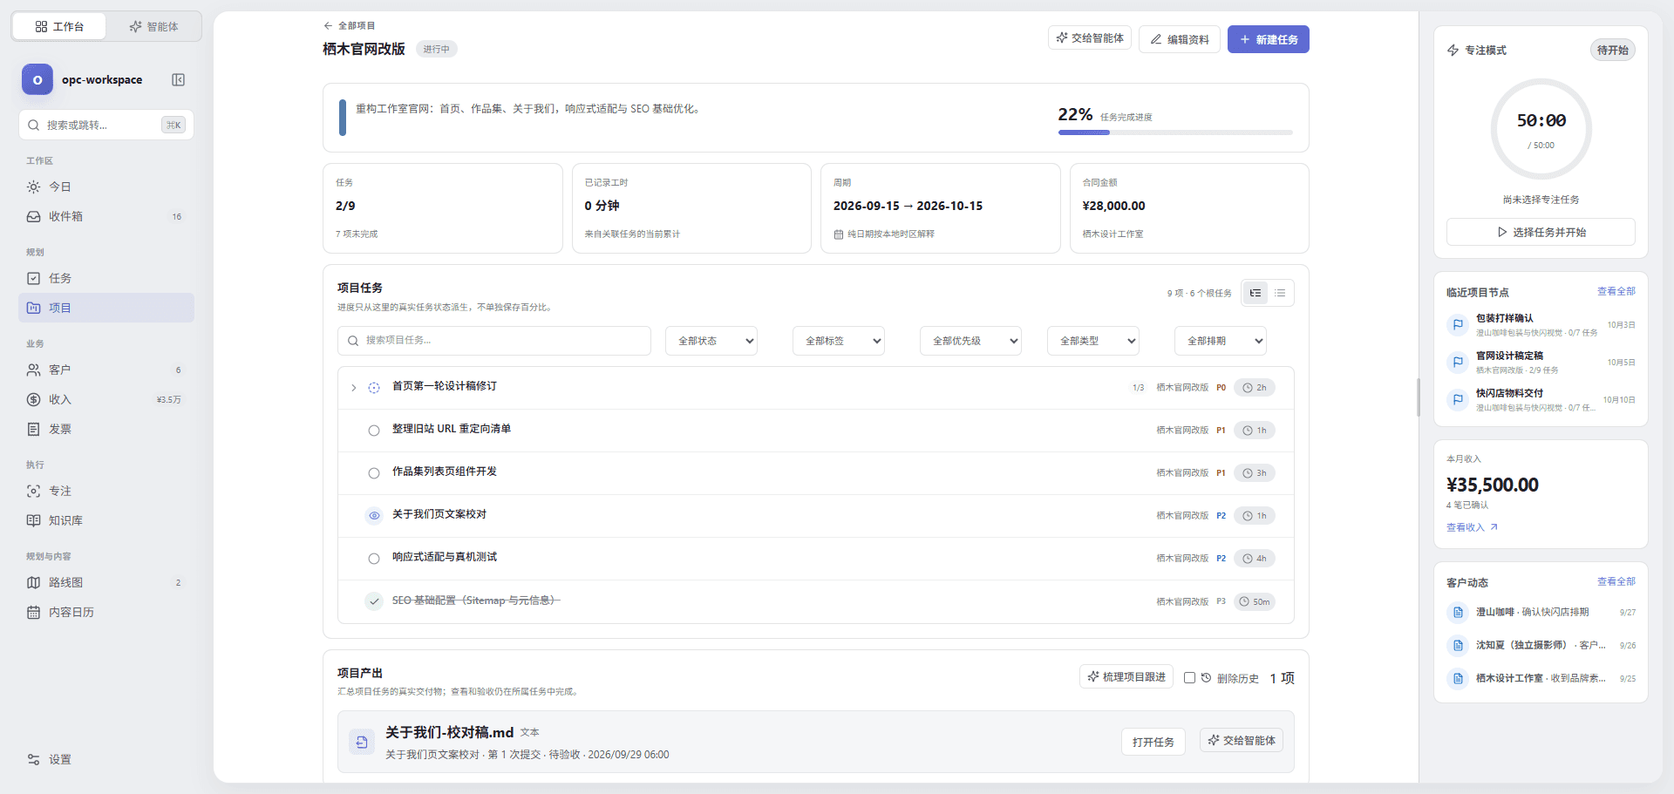Uncheck completed SEO 基础配置 task
1674x794 pixels.
click(x=374, y=601)
